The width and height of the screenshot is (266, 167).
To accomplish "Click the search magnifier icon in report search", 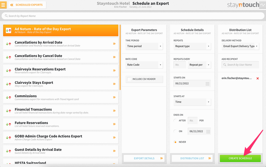I will point(6,16).
